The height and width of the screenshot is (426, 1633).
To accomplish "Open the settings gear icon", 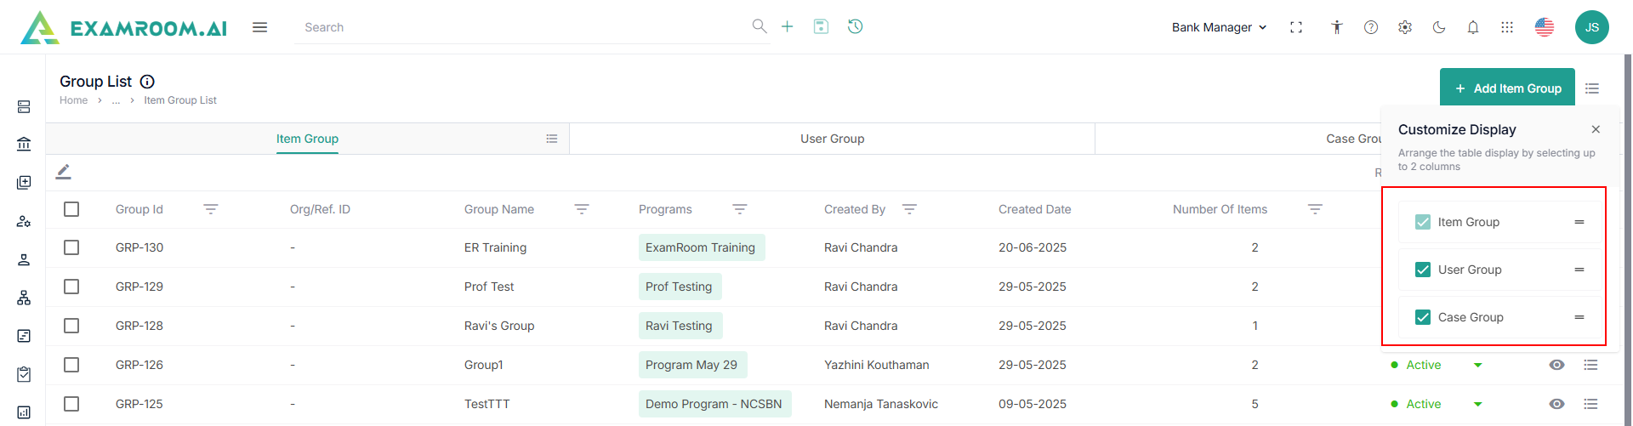I will [1405, 27].
